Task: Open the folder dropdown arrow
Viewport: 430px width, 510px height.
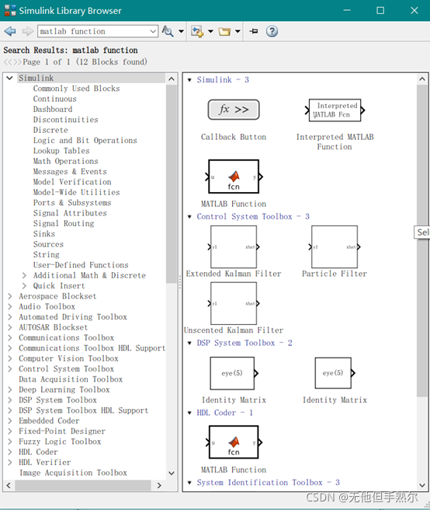Action: coord(238,31)
